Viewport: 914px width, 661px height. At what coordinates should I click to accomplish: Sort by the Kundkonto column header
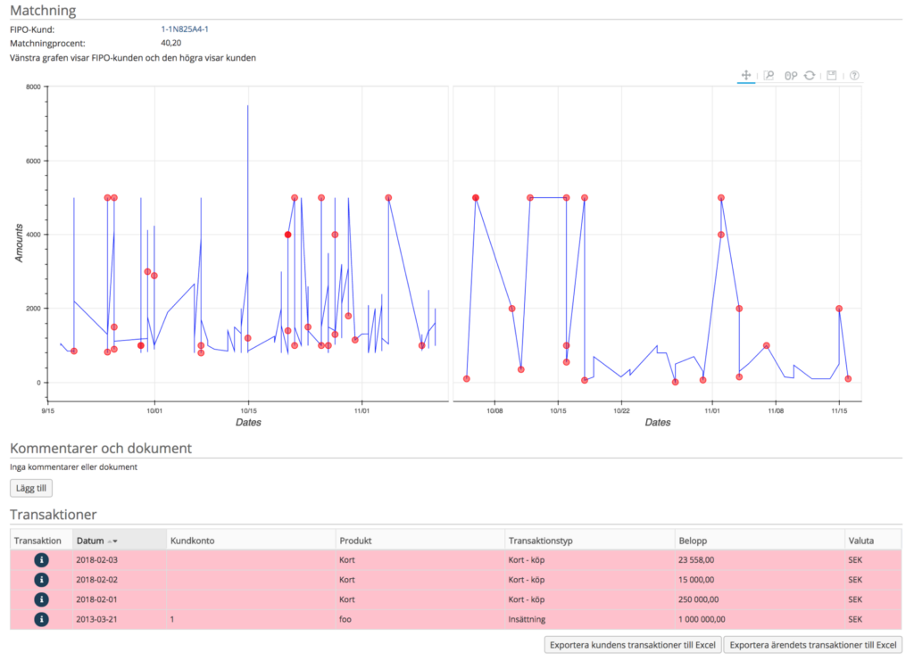(251, 541)
